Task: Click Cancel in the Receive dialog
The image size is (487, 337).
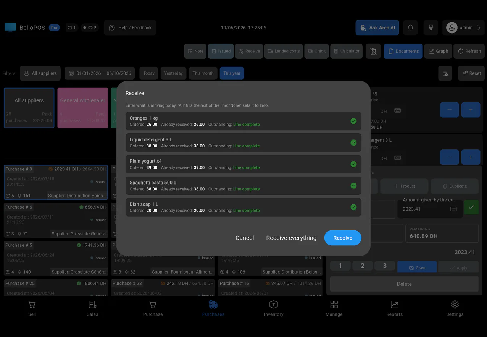Action: (x=245, y=238)
